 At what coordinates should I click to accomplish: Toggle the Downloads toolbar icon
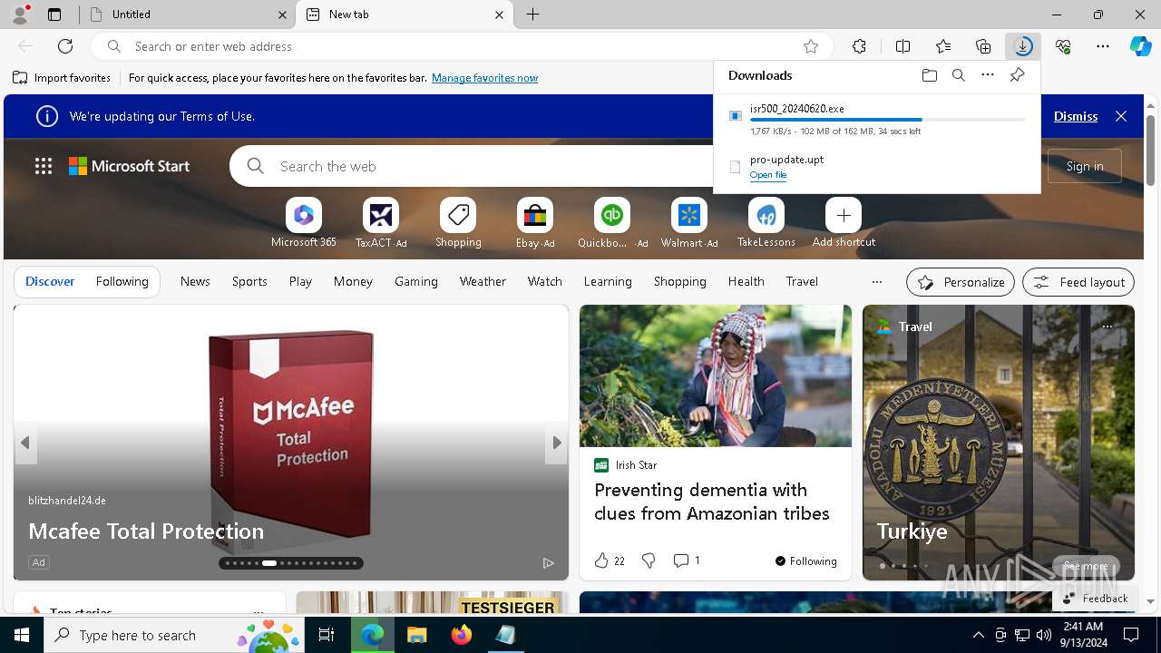pyautogui.click(x=1023, y=46)
